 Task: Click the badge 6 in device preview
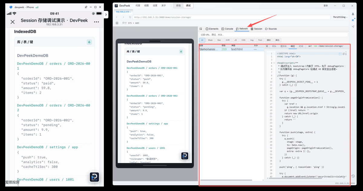coord(181,52)
